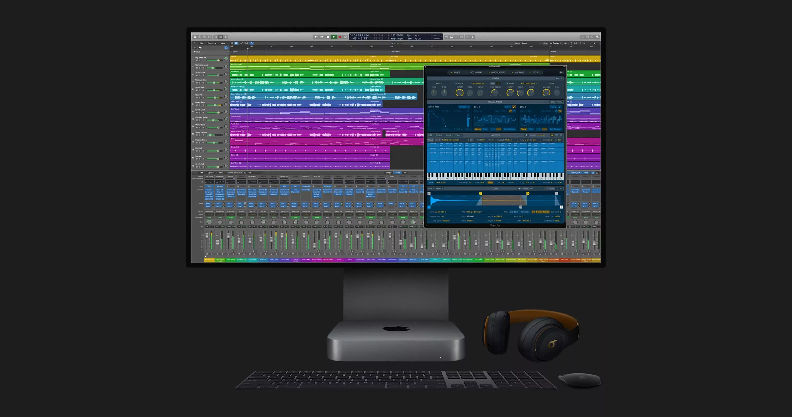Stop playback with the Stop button
Screen dimensions: 792x417
(x=328, y=37)
